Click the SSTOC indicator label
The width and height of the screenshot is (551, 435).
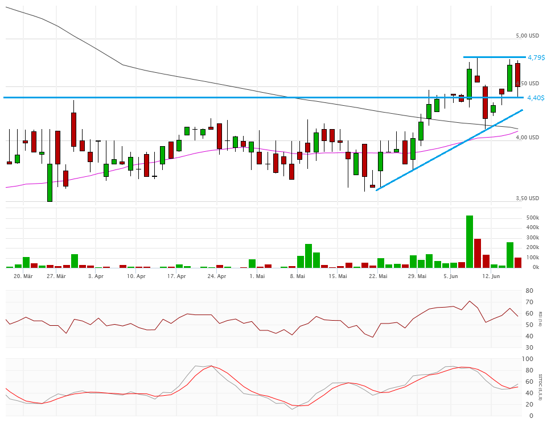[x=540, y=388]
